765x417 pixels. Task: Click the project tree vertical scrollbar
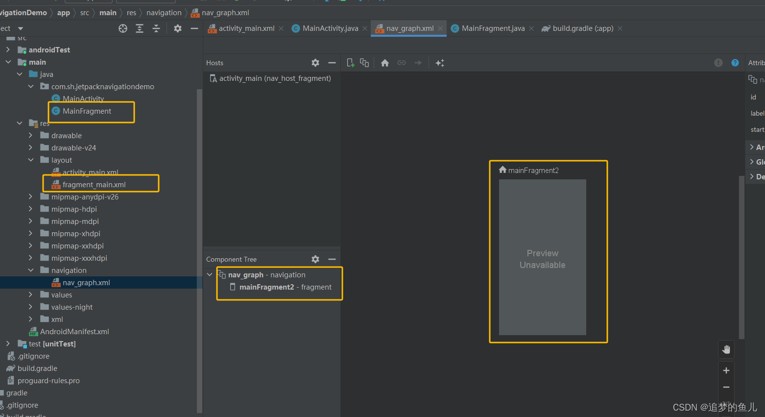[x=199, y=250]
